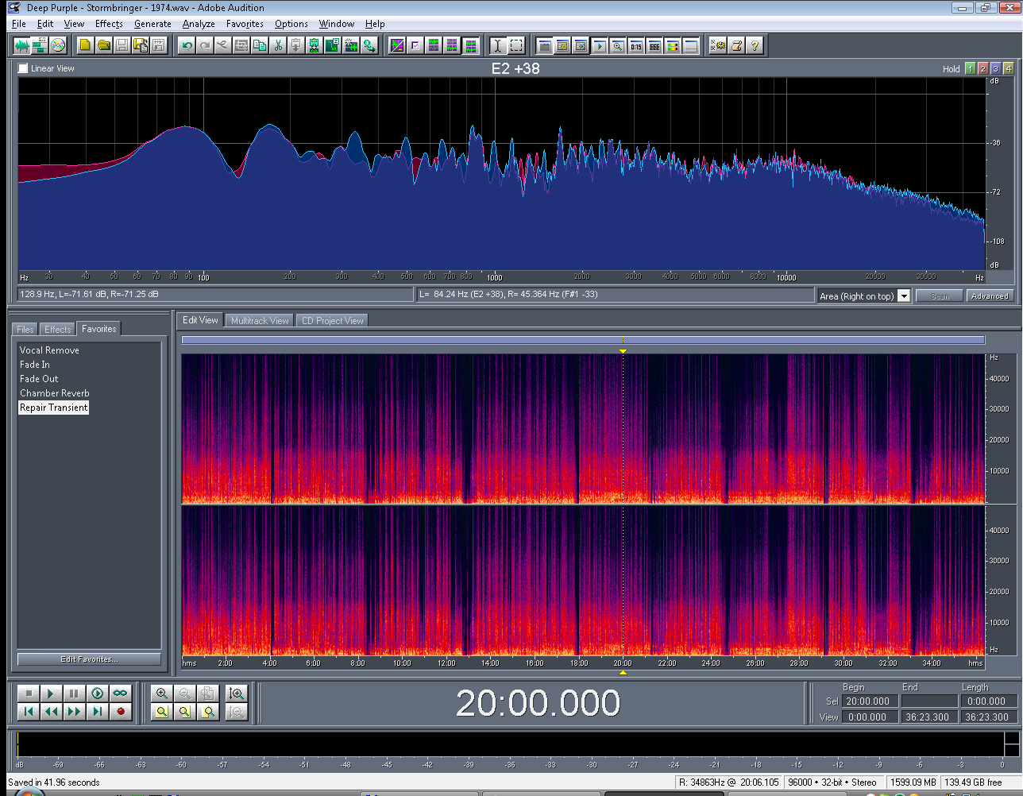Toggle Hold button 4
Image resolution: width=1023 pixels, height=796 pixels.
point(1008,68)
